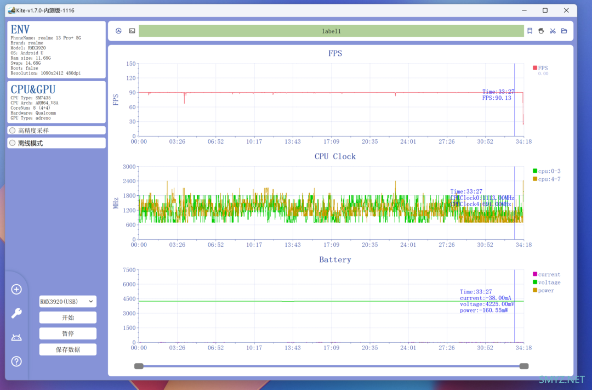
Task: Click the left handle of the range slider
Action: pyautogui.click(x=139, y=366)
